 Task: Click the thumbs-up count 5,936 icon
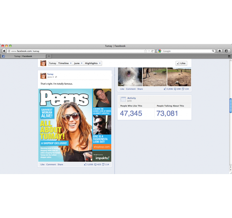85,164
